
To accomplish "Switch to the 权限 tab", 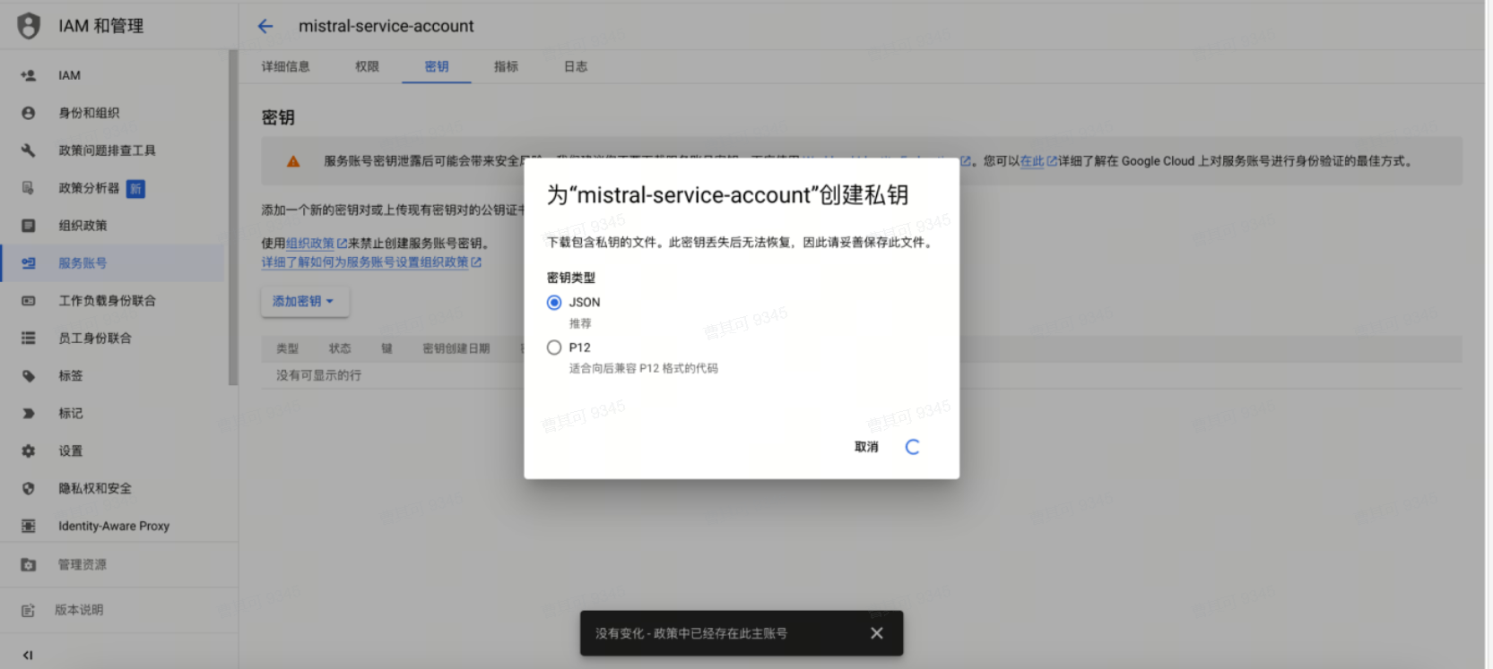I will 367,66.
